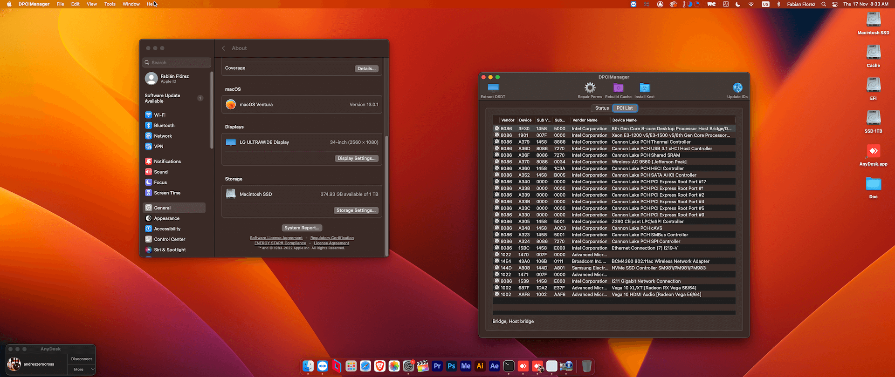The width and height of the screenshot is (895, 377).
Task: Click Storage Settings button
Action: (356, 210)
